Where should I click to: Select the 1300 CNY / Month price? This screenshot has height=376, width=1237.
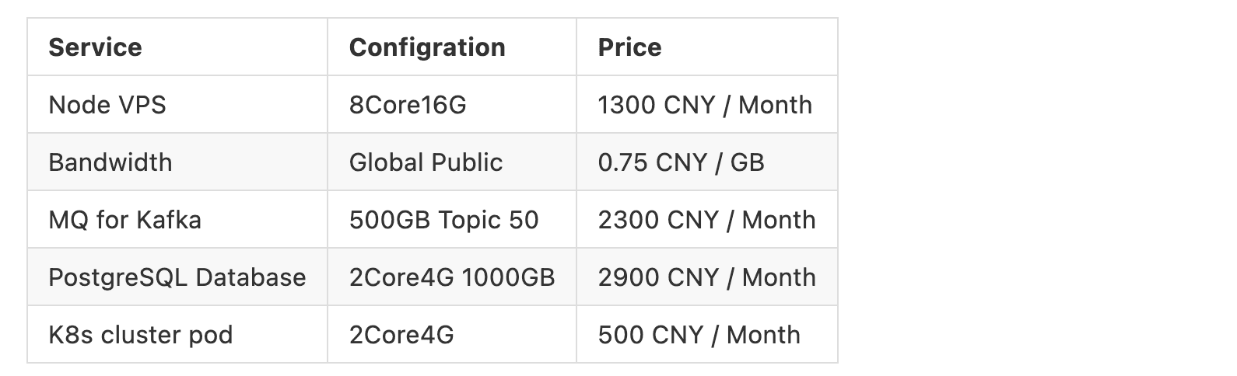click(705, 105)
